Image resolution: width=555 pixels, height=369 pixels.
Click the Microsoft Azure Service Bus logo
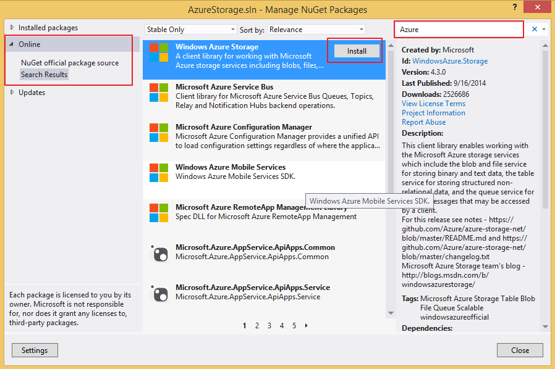(x=159, y=93)
